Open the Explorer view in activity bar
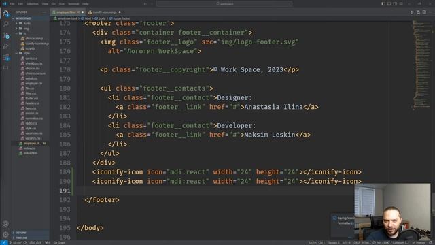The width and height of the screenshot is (435, 245). coord(5,14)
